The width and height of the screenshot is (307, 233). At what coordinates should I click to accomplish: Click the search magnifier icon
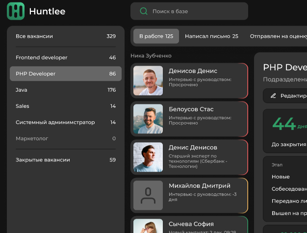pyautogui.click(x=144, y=11)
